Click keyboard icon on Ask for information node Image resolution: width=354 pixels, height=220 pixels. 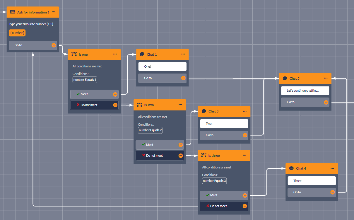coord(13,12)
